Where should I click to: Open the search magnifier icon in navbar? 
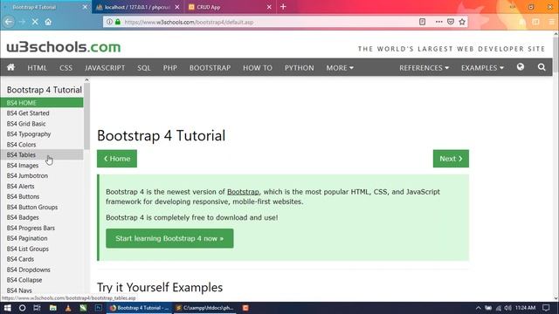tap(542, 67)
